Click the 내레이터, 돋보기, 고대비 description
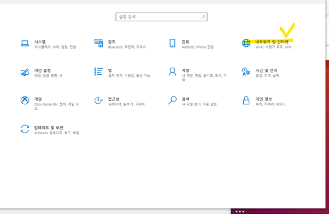Screen dimensions: 329x214 [x=126, y=104]
